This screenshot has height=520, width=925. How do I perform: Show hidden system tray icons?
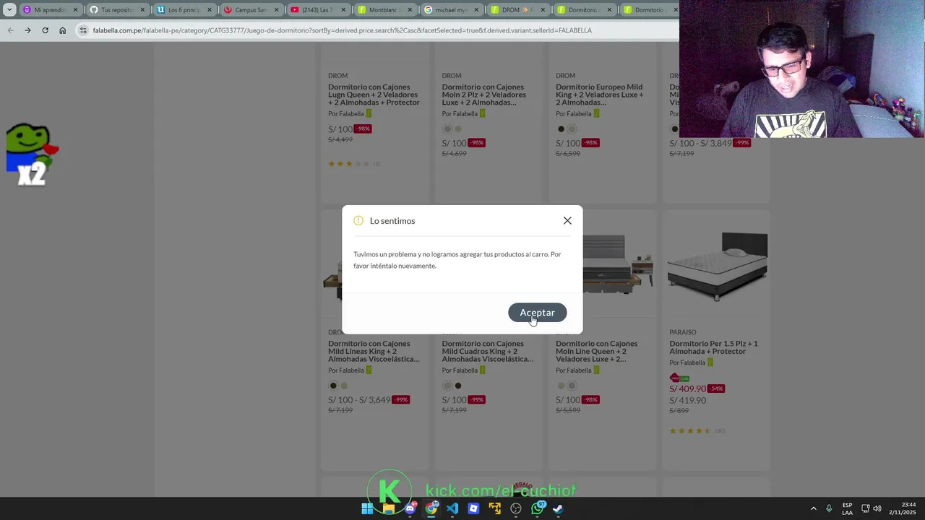[x=813, y=508]
